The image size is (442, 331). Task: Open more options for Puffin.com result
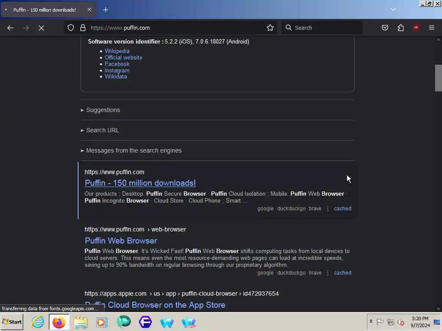(x=328, y=209)
